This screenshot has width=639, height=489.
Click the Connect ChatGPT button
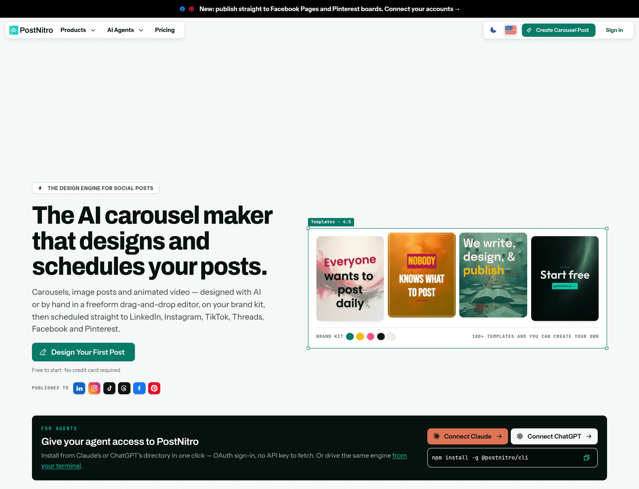click(x=554, y=436)
